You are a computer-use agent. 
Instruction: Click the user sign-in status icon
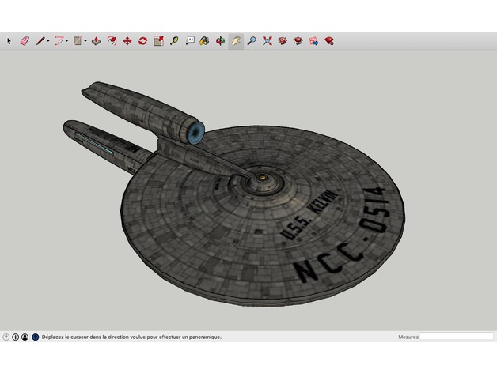25,337
